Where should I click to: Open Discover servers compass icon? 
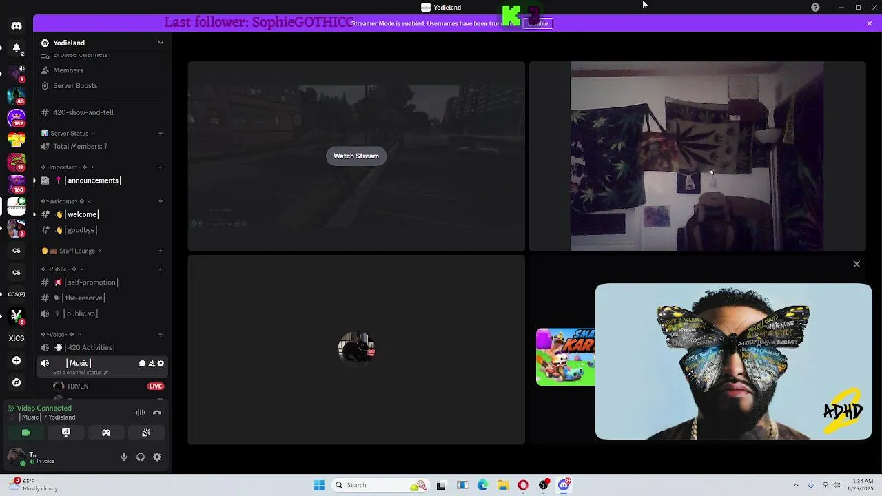pyautogui.click(x=17, y=382)
